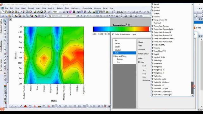Select the Rectangle drawing tool

tap(5, 63)
